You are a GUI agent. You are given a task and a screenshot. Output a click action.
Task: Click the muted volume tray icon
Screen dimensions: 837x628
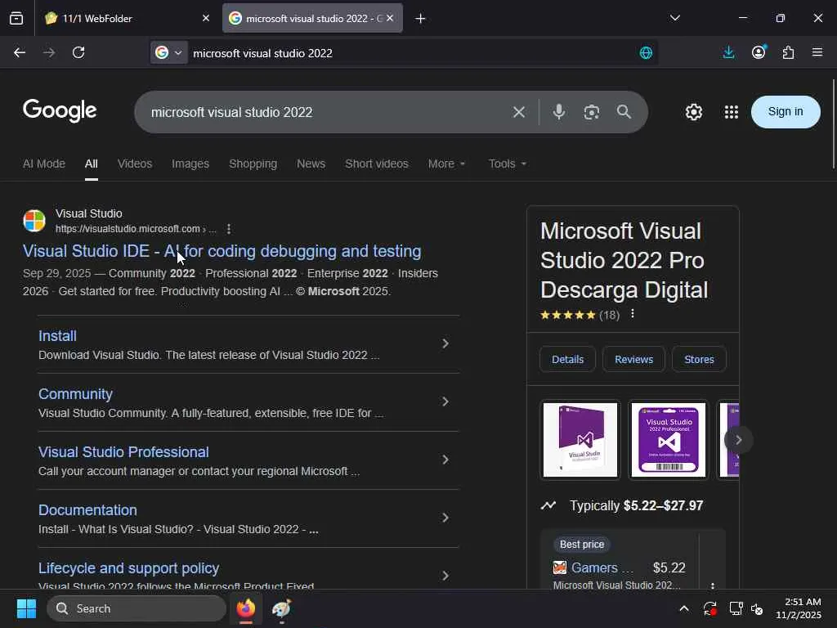[x=757, y=608]
